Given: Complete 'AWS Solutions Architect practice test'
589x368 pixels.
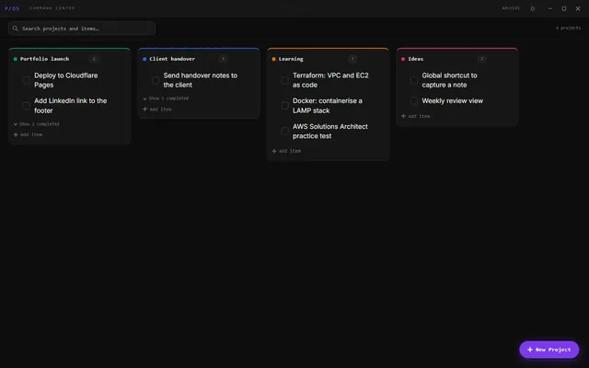Looking at the screenshot, I should coord(284,131).
